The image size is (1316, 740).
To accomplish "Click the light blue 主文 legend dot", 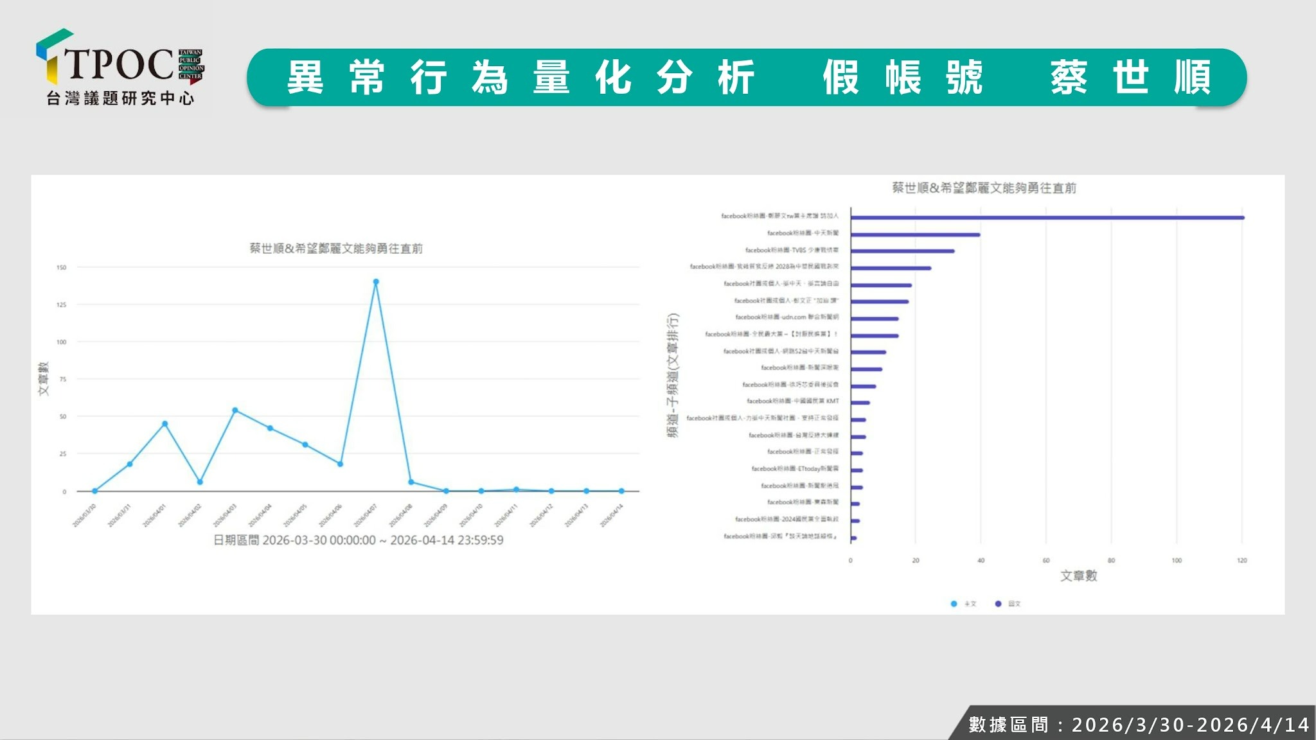I will point(954,604).
